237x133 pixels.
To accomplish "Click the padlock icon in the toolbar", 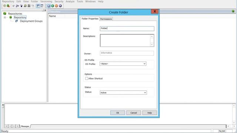I will tap(21, 6).
